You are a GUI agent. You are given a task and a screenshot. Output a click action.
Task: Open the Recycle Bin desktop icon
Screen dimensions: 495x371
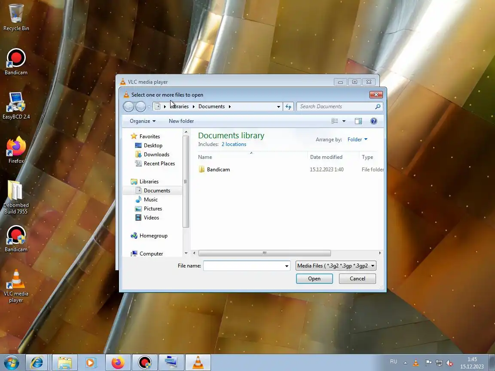16,17
